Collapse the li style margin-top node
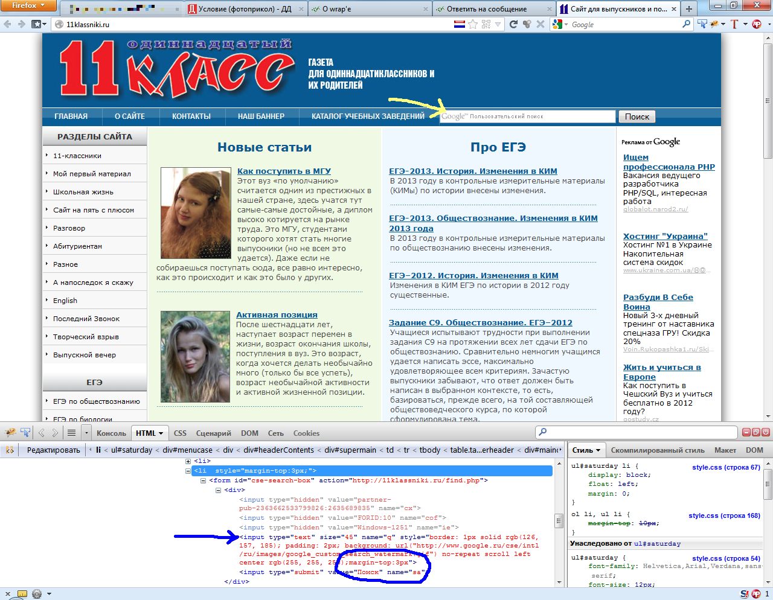Viewport: 773px width, 600px height. [x=188, y=471]
